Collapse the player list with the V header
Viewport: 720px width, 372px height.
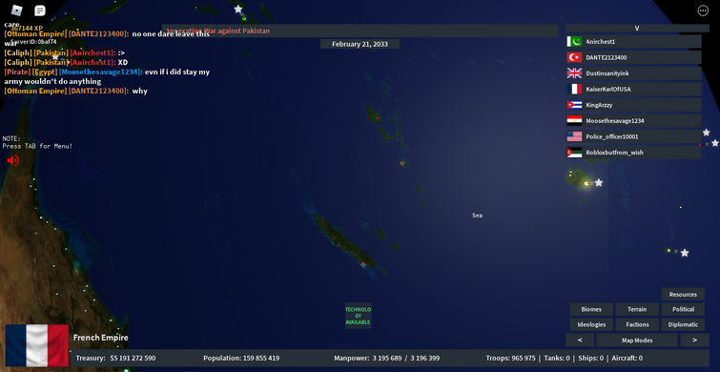pos(637,28)
